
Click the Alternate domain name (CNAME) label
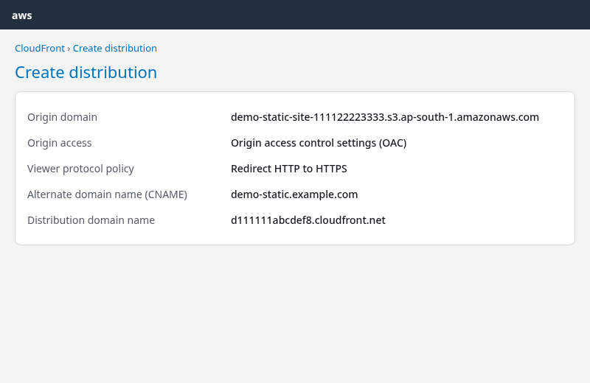(107, 194)
